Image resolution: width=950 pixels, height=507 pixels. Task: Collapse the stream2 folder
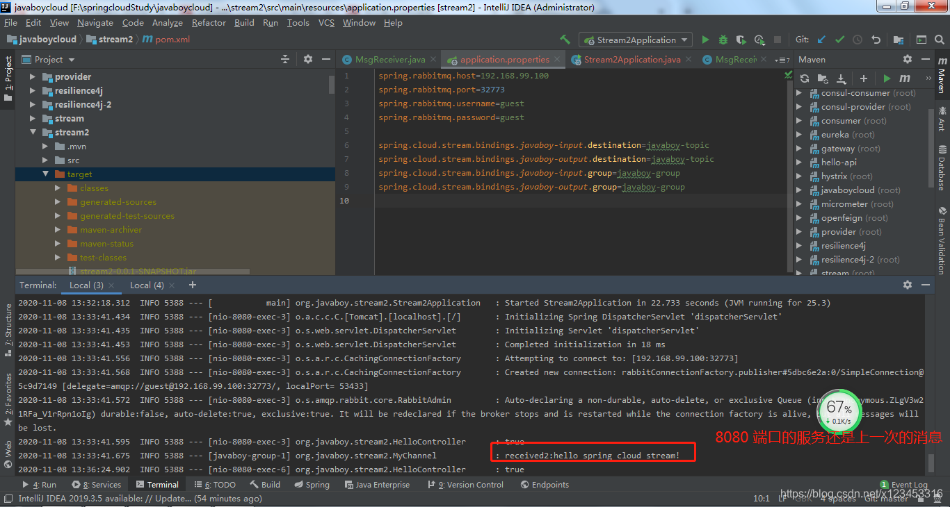click(x=32, y=133)
